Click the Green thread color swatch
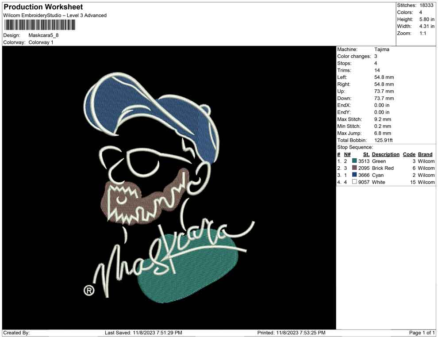The height and width of the screenshot is (337, 438). (354, 161)
